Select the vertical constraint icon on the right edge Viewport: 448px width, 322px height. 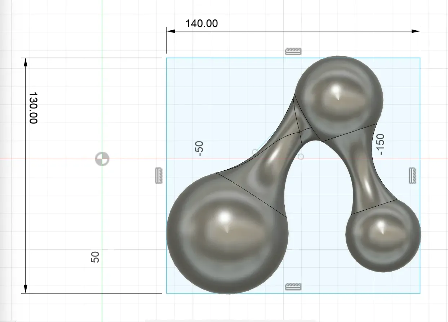pos(413,175)
